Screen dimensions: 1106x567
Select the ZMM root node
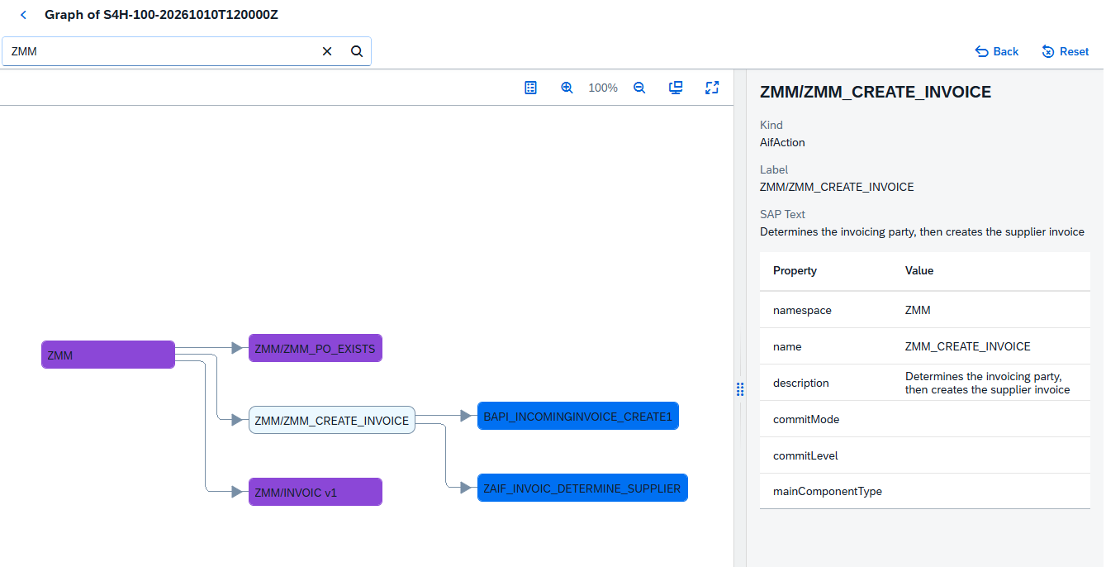click(x=108, y=355)
